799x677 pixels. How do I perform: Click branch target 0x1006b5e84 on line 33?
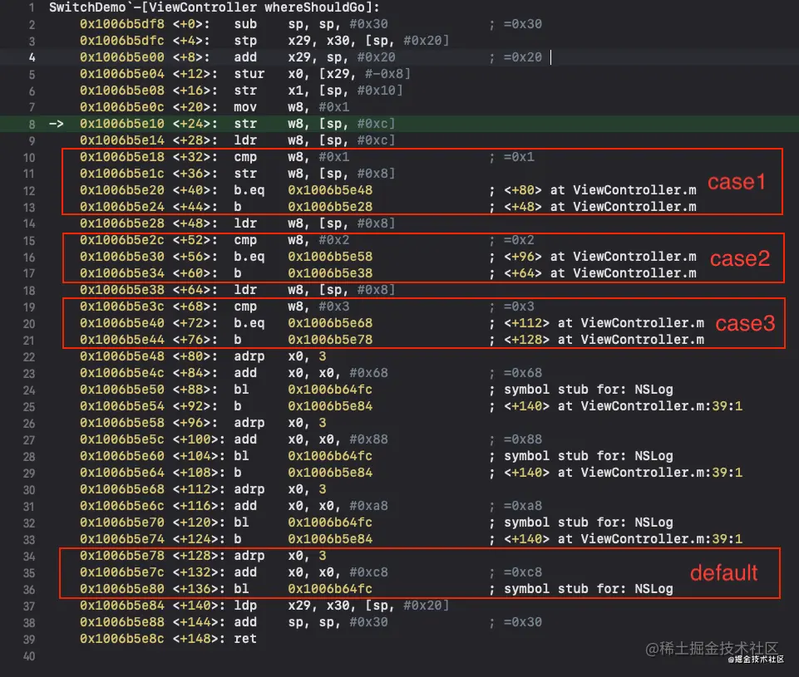tap(330, 540)
